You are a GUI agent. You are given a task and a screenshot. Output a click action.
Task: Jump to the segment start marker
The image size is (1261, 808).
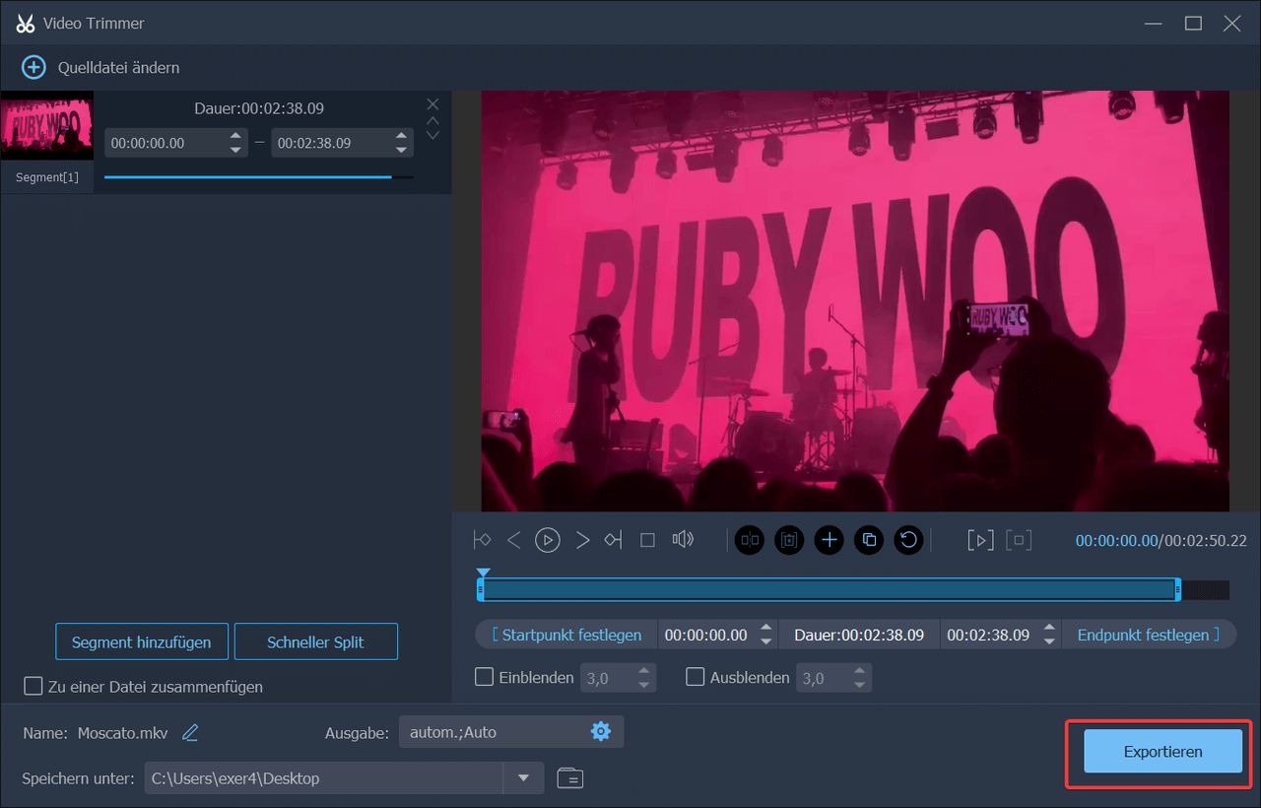click(x=482, y=539)
